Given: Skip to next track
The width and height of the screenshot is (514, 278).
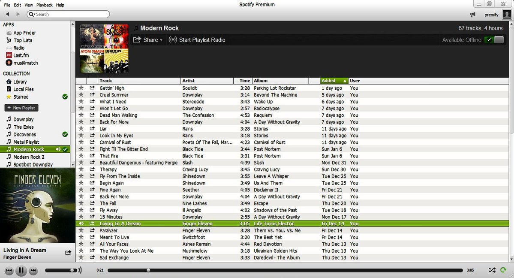Looking at the screenshot, I should point(33,270).
